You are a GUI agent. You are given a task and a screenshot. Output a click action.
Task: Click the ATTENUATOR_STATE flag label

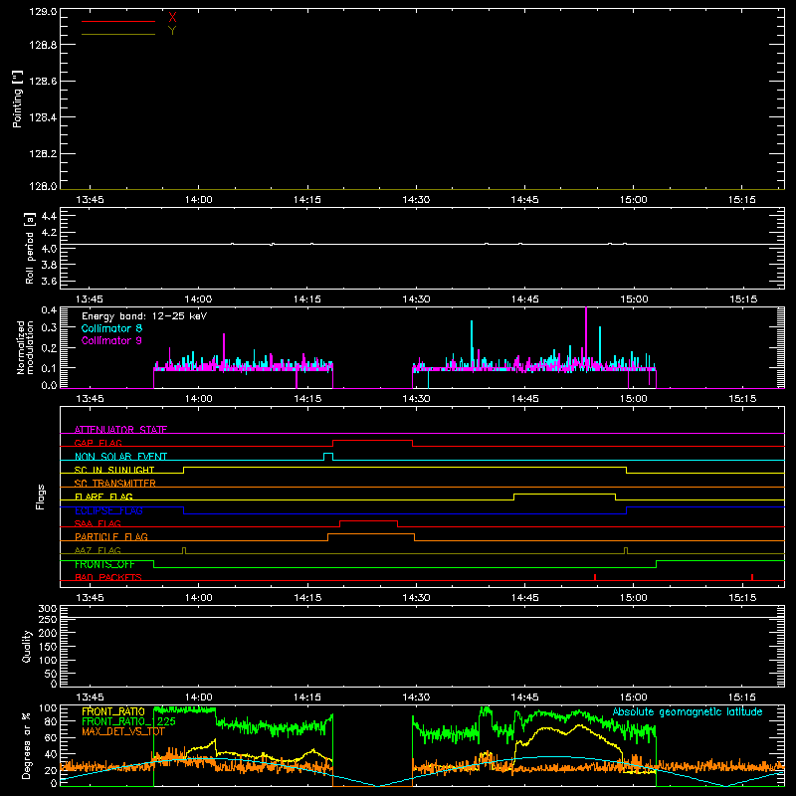(x=120, y=430)
